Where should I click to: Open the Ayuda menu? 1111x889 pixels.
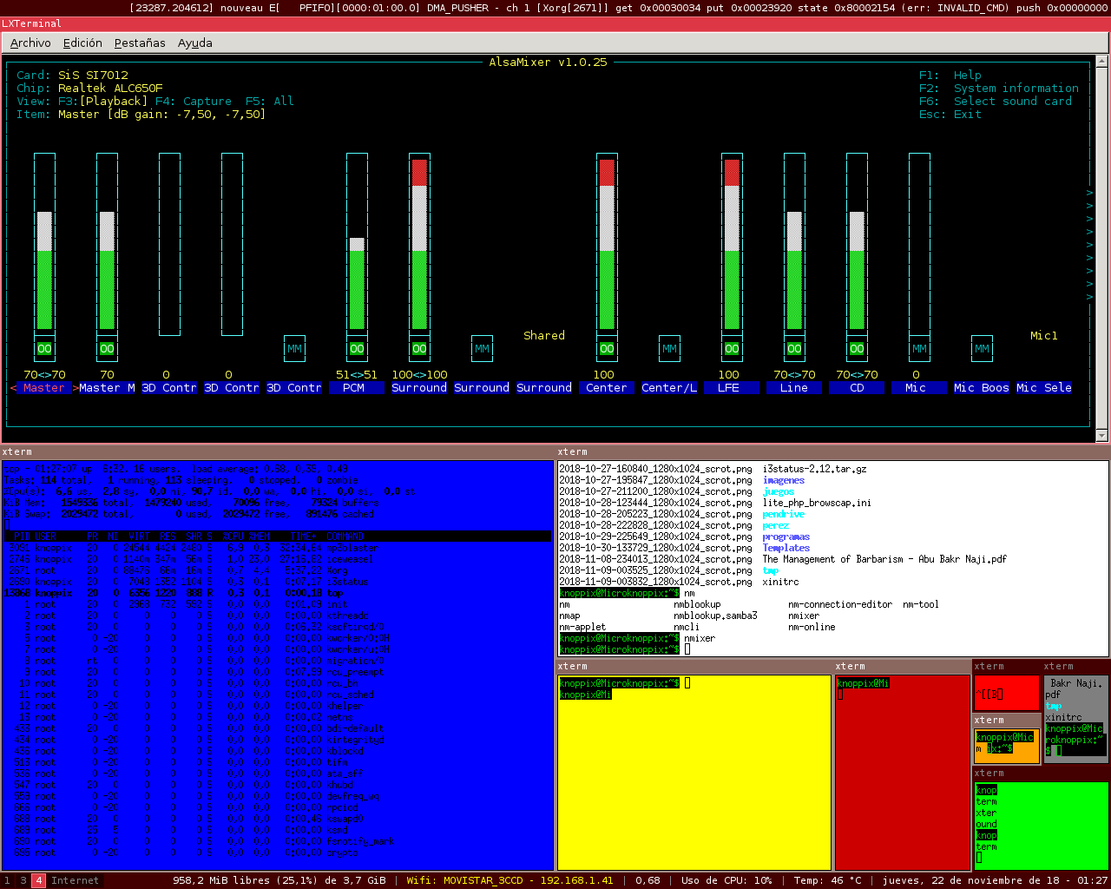(195, 43)
